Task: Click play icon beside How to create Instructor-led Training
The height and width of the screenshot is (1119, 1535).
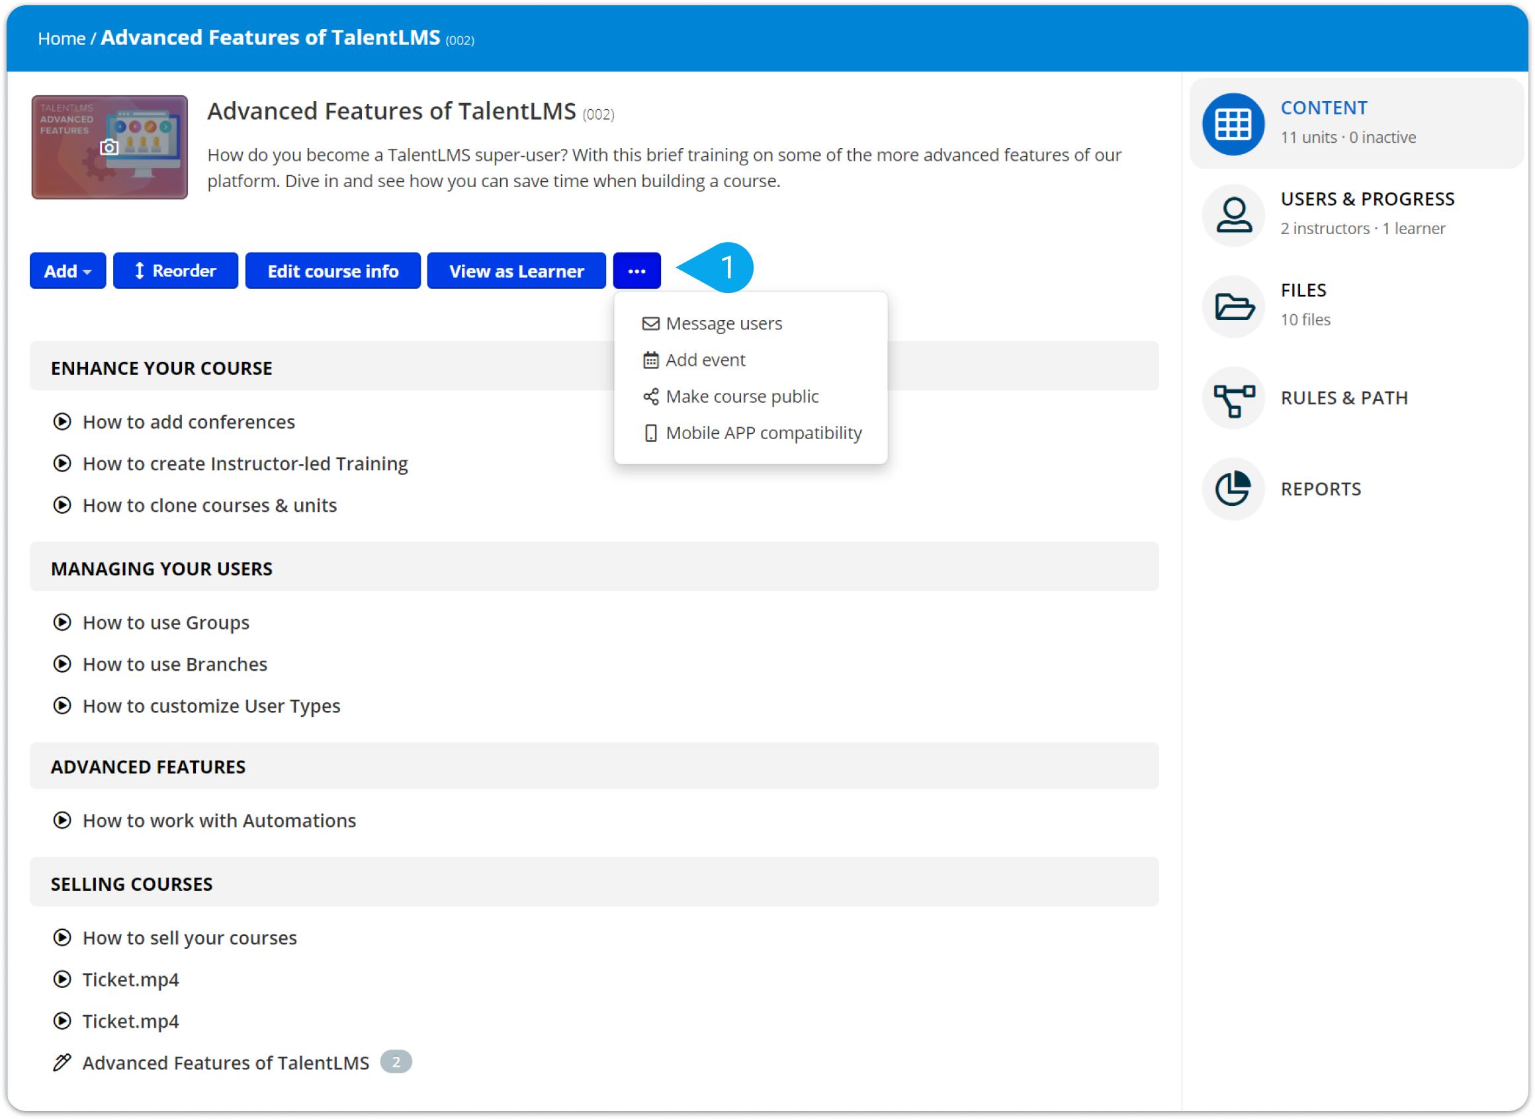Action: [x=62, y=464]
